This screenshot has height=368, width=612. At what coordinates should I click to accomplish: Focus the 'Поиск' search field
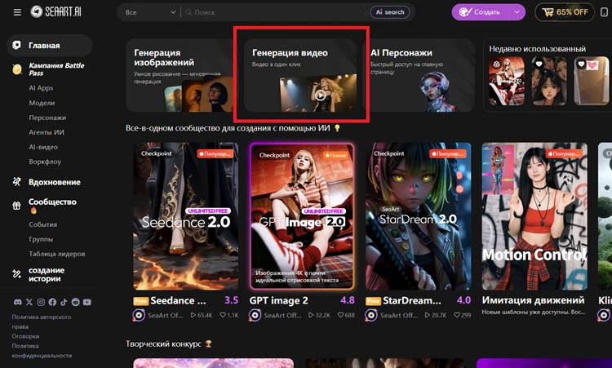coord(275,12)
